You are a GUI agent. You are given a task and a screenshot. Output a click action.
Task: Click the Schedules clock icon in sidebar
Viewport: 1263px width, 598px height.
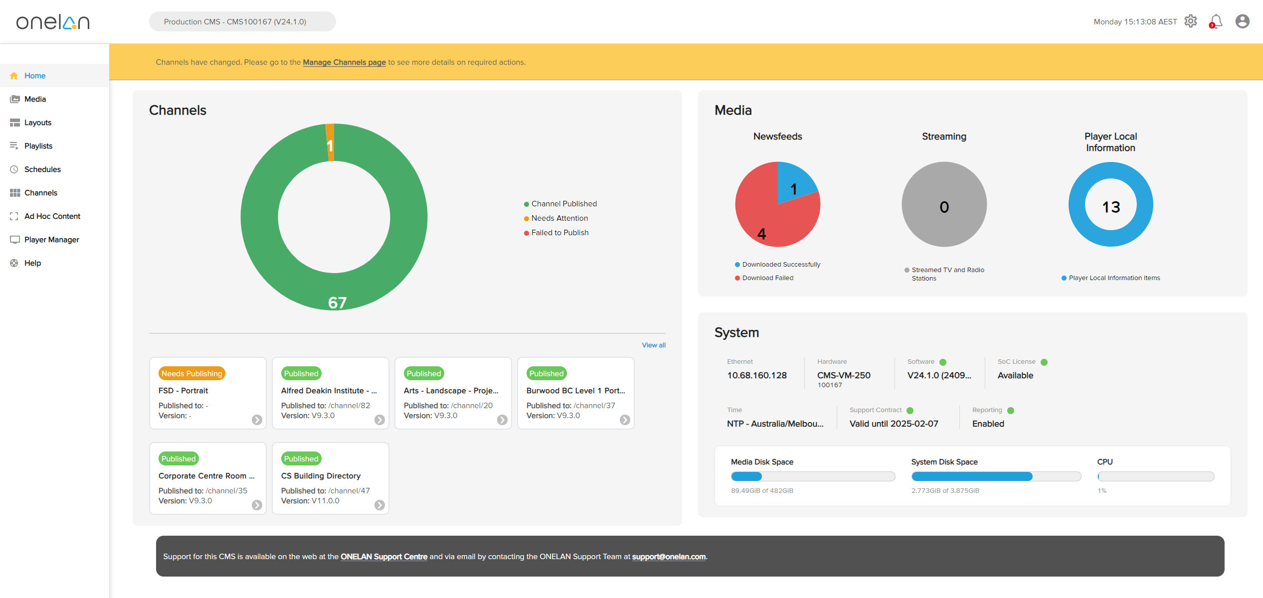click(14, 169)
